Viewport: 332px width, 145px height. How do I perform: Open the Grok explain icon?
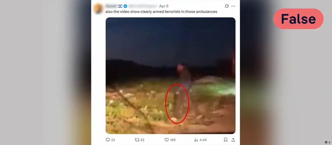pyautogui.click(x=227, y=6)
